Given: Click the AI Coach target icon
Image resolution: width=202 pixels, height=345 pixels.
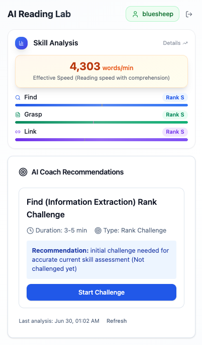Looking at the screenshot, I should pos(23,172).
